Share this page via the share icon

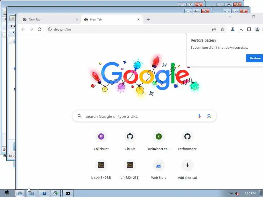(x=214, y=29)
